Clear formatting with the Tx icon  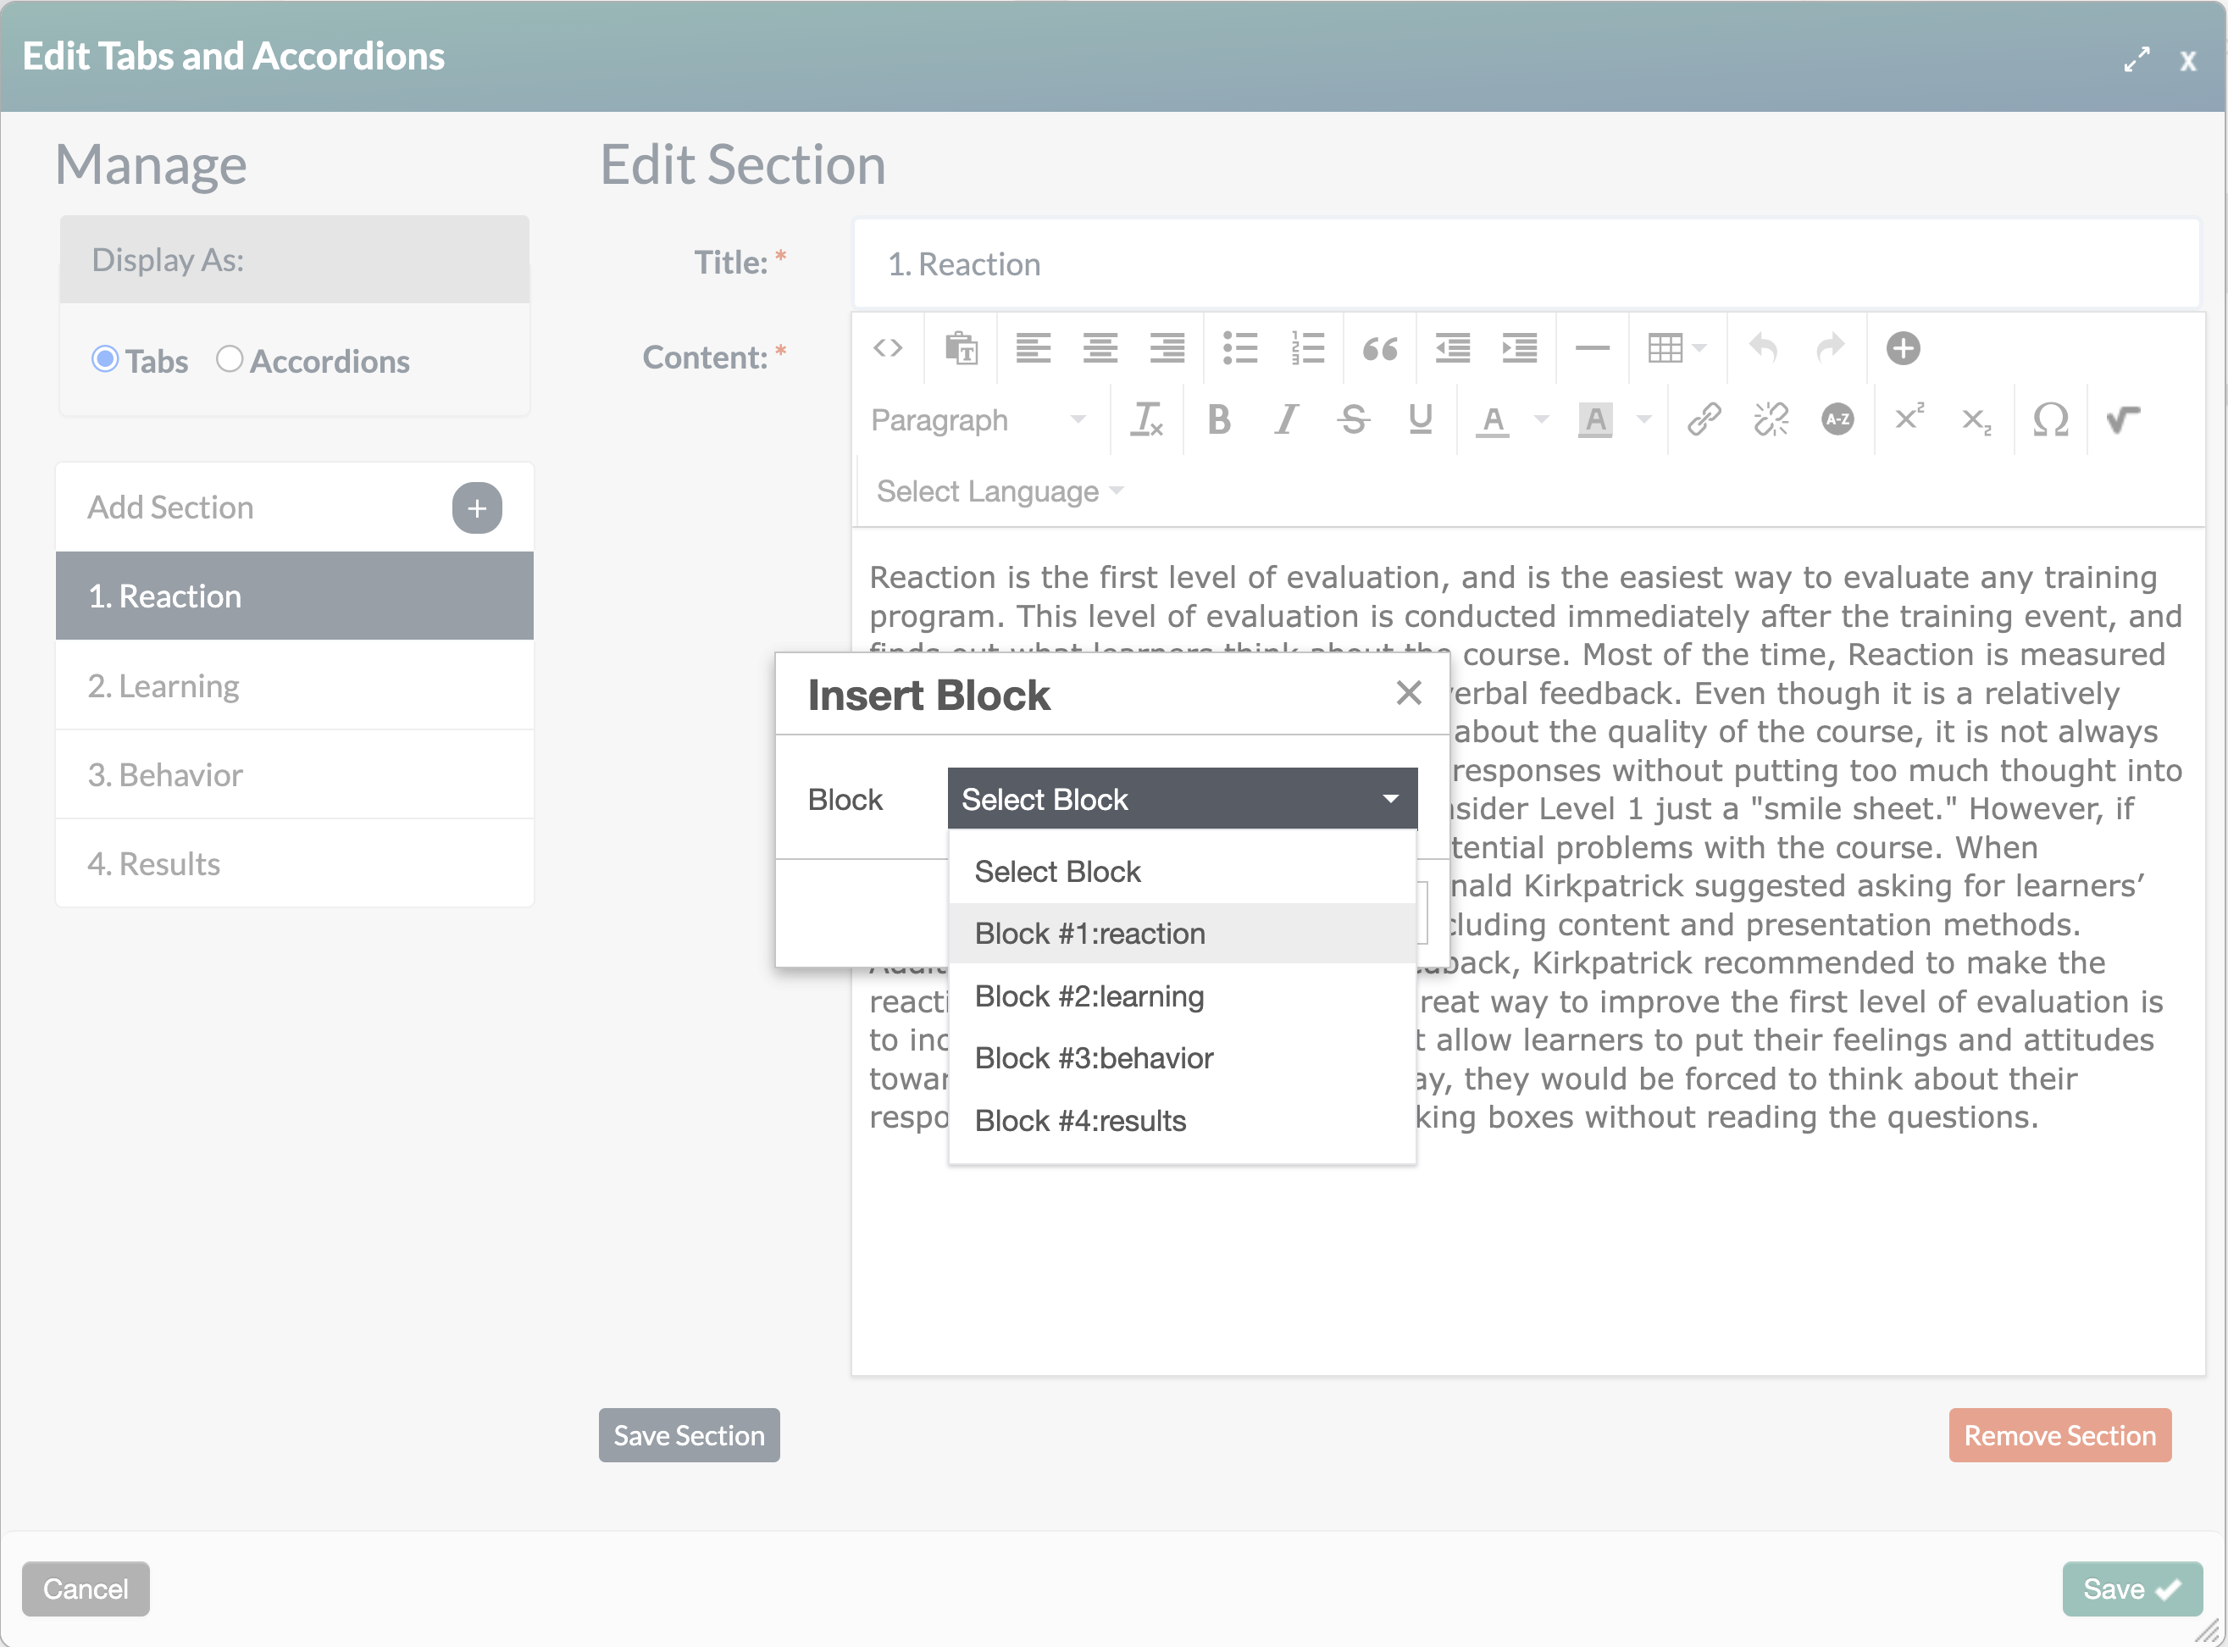click(1146, 419)
